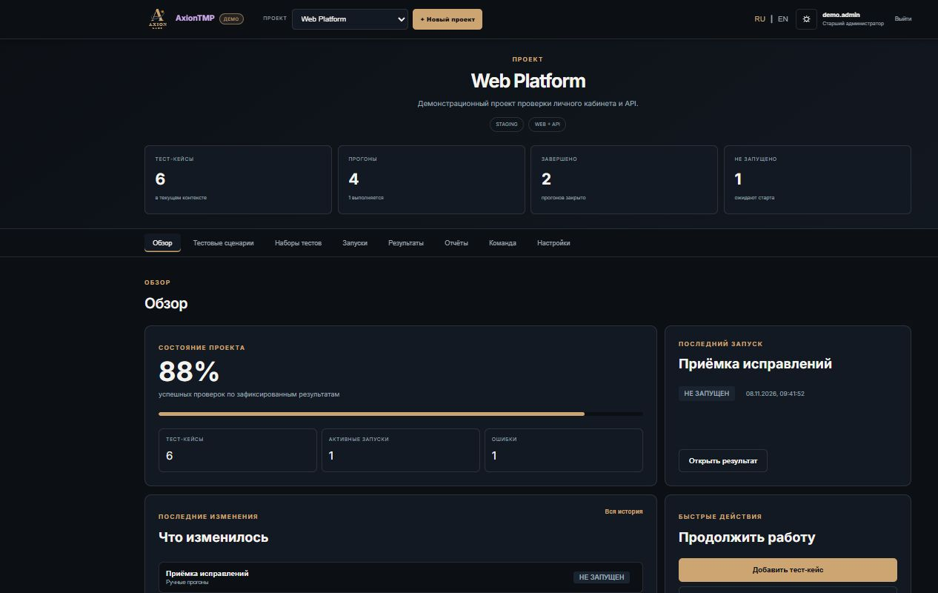The width and height of the screenshot is (938, 593).
Task: Open the Вся история link
Action: pyautogui.click(x=624, y=511)
